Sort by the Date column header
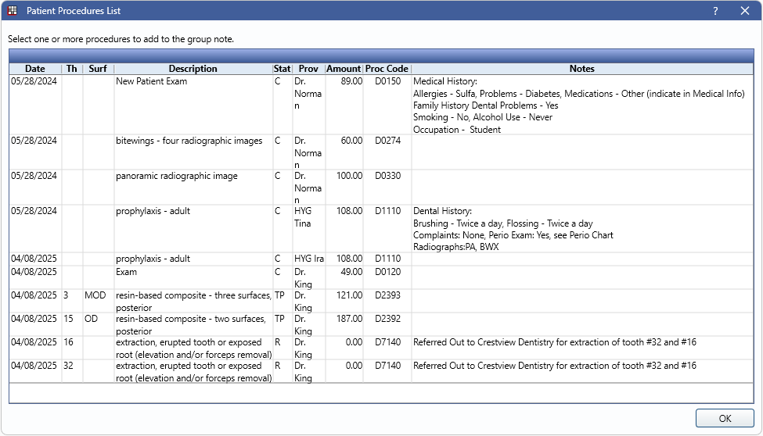Viewport: 763px width, 436px height. (x=34, y=69)
